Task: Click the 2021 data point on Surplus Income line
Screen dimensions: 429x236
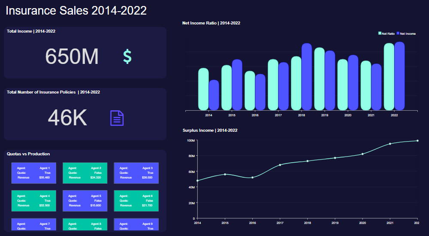Action: pyautogui.click(x=390, y=144)
